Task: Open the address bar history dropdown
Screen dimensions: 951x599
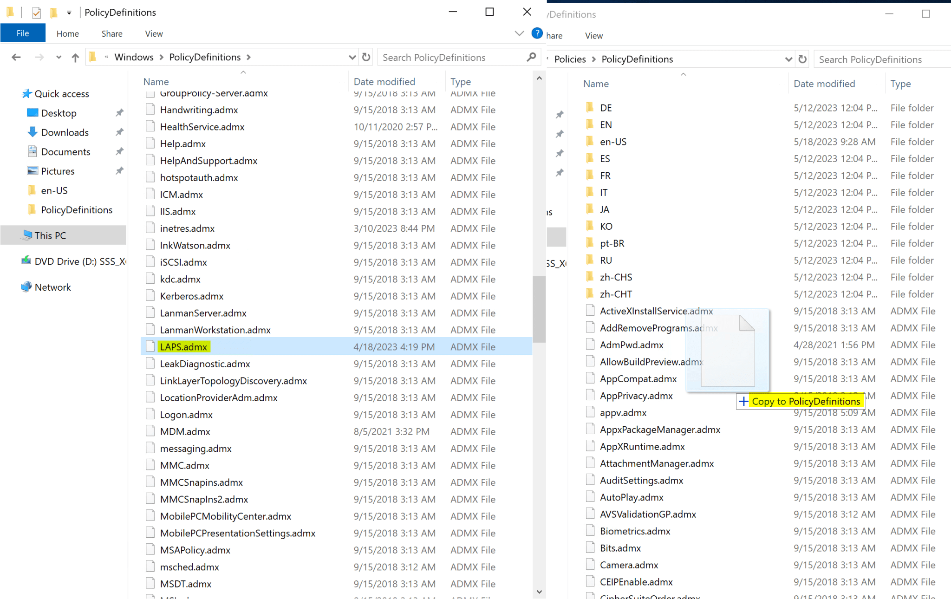Action: coord(352,57)
